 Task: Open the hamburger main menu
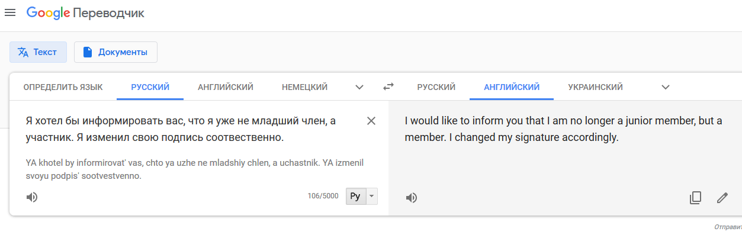[x=10, y=12]
